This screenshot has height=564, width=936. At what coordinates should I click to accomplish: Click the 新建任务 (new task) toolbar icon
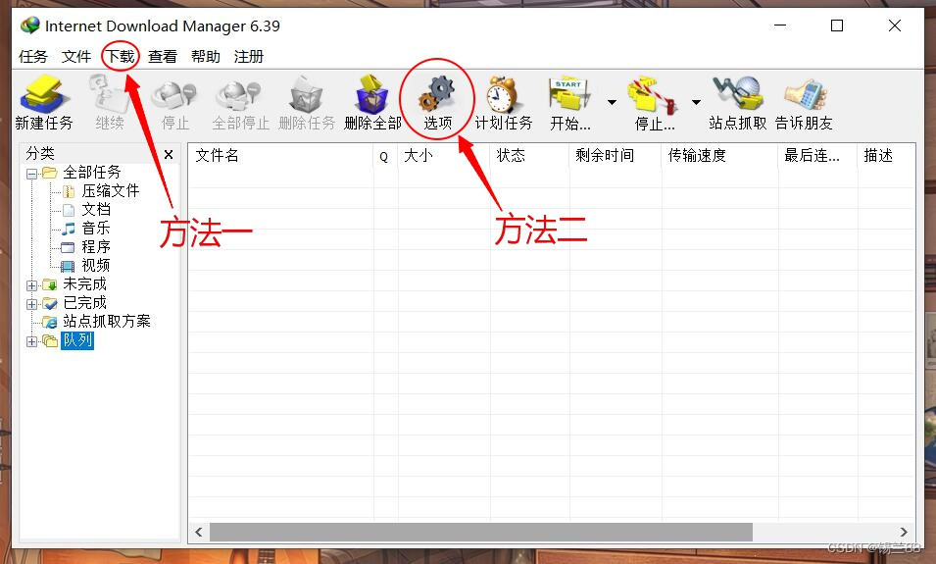click(x=43, y=94)
